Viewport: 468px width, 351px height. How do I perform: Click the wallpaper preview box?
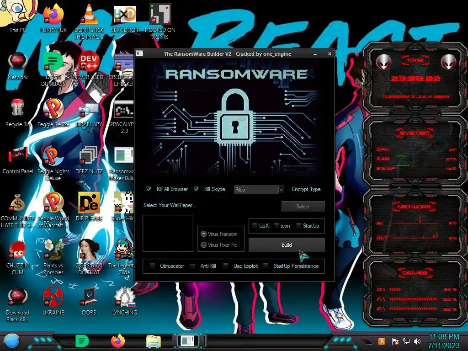[x=168, y=234]
